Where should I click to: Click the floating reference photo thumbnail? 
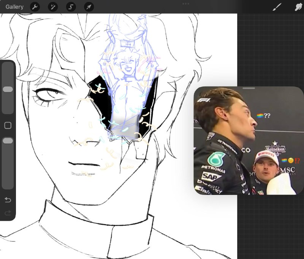249,140
